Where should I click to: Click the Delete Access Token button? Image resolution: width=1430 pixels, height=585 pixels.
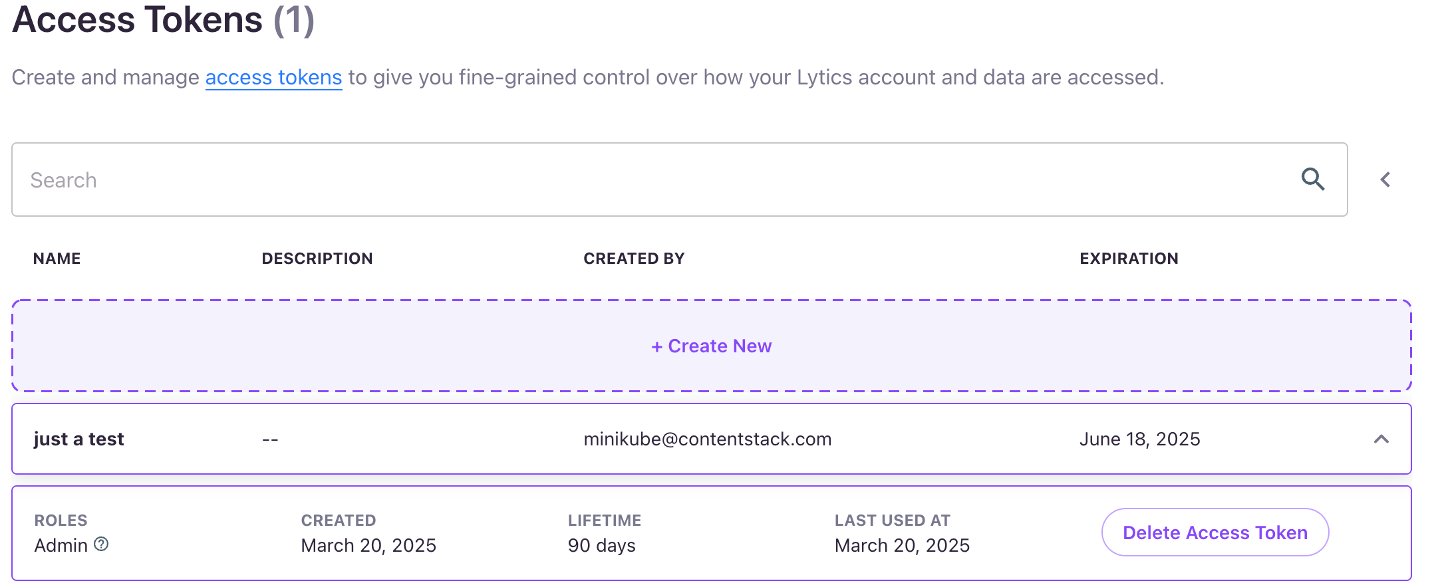(1215, 532)
